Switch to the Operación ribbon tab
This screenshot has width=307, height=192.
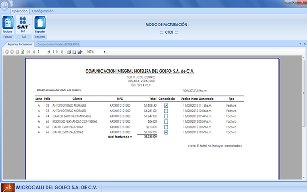[20, 11]
